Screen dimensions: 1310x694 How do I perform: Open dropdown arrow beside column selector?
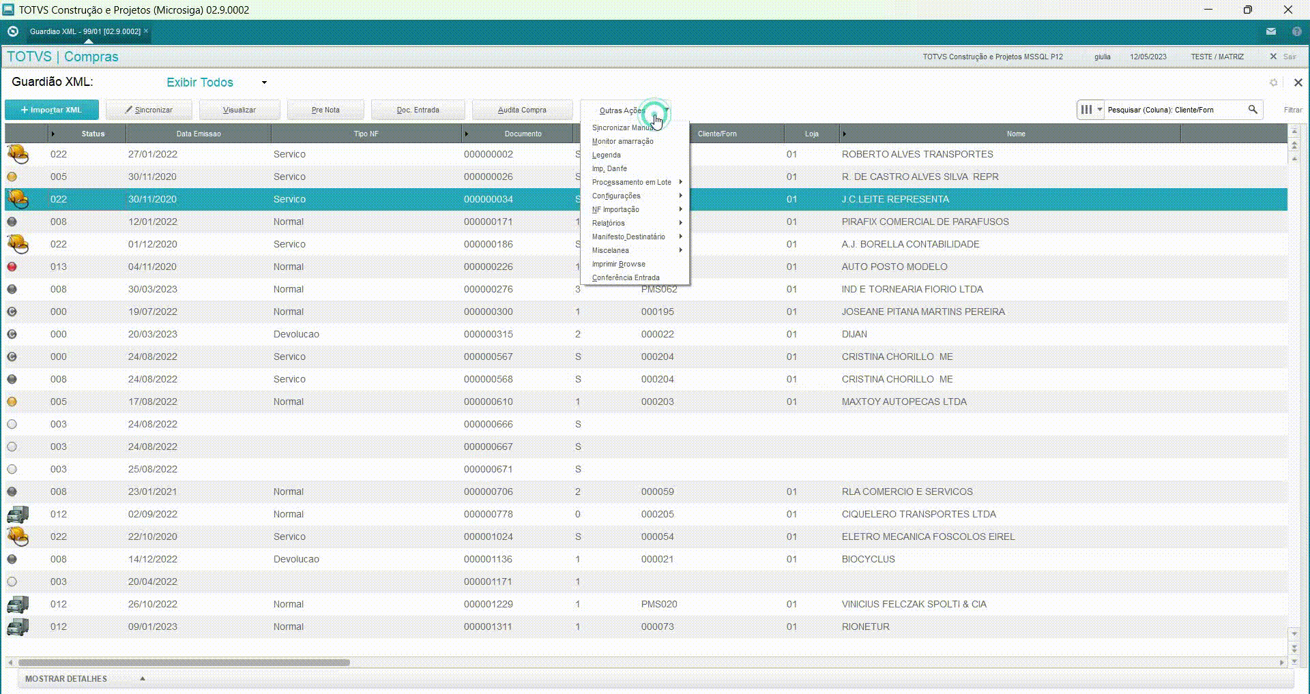[x=1099, y=109]
